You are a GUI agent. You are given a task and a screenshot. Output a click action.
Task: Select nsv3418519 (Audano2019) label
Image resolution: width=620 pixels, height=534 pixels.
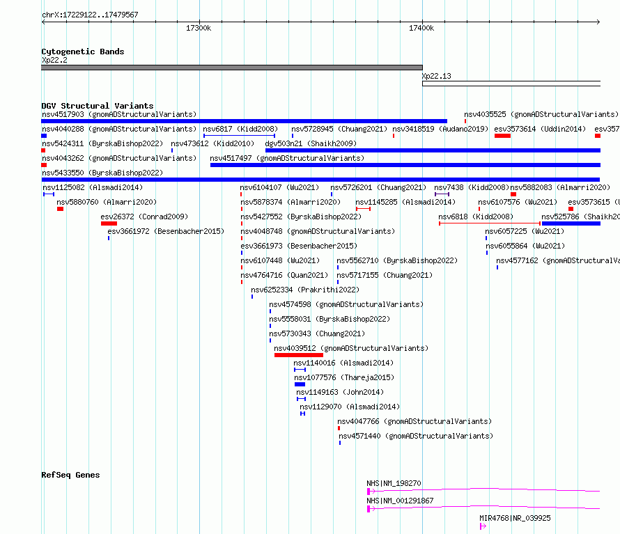(440, 129)
